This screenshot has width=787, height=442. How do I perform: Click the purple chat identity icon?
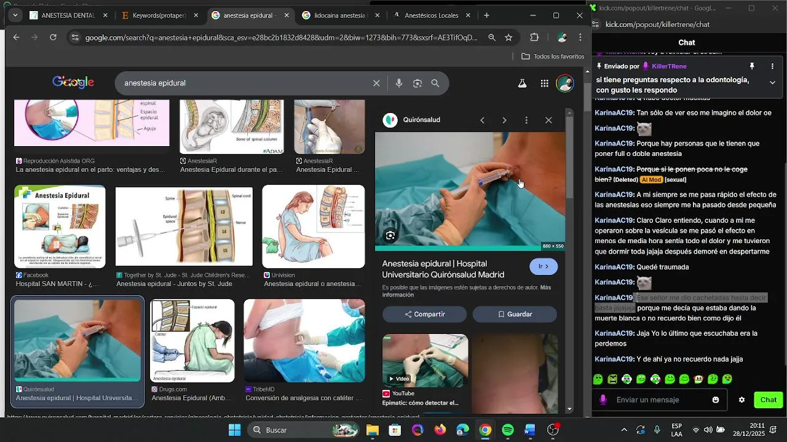click(x=603, y=400)
